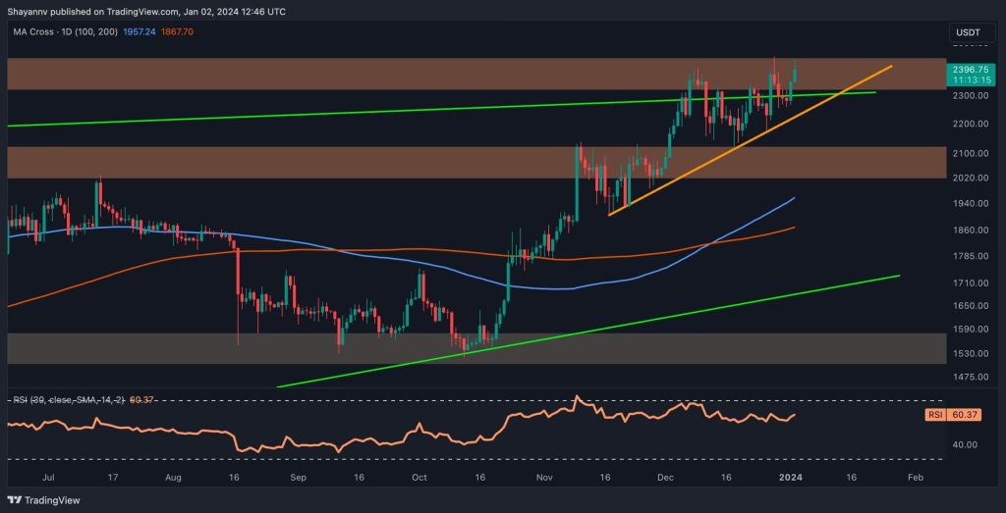Click the 2300.00 level on price axis

(968, 96)
